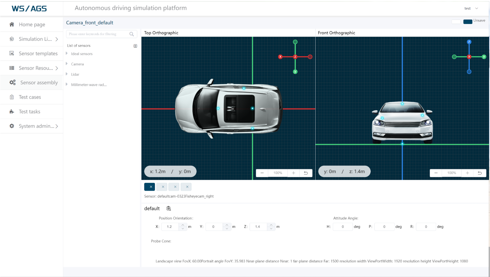
Task: Select the sensor dot on the front car roof
Action: 402,104
